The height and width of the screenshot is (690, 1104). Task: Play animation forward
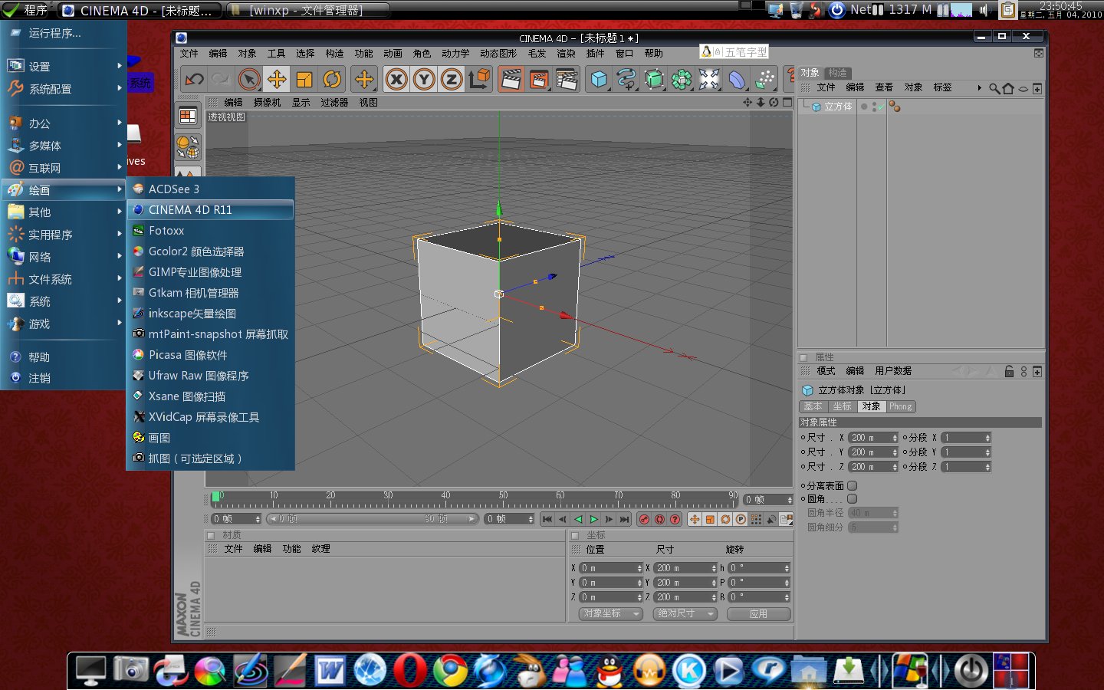point(593,519)
